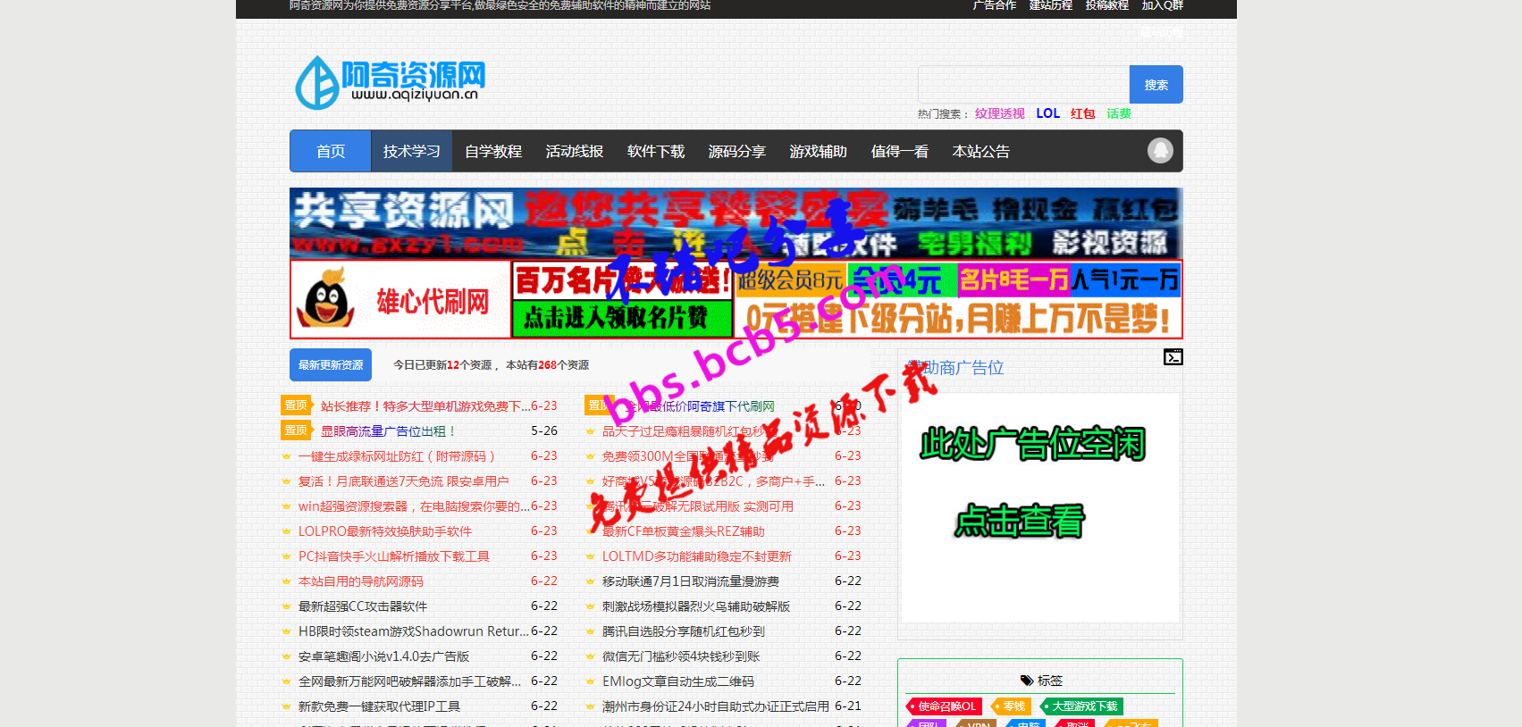1522x727 pixels.
Task: Open the 显眼高流量广告位出租 post
Action: point(389,431)
